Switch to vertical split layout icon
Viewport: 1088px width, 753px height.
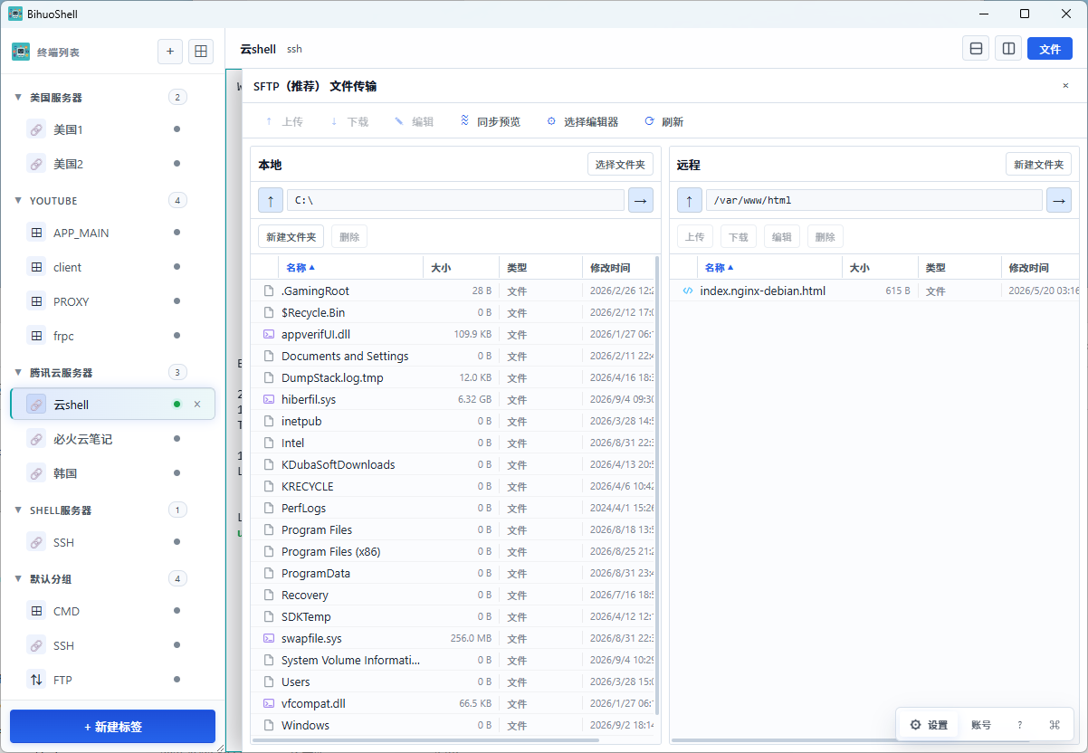click(x=1008, y=49)
